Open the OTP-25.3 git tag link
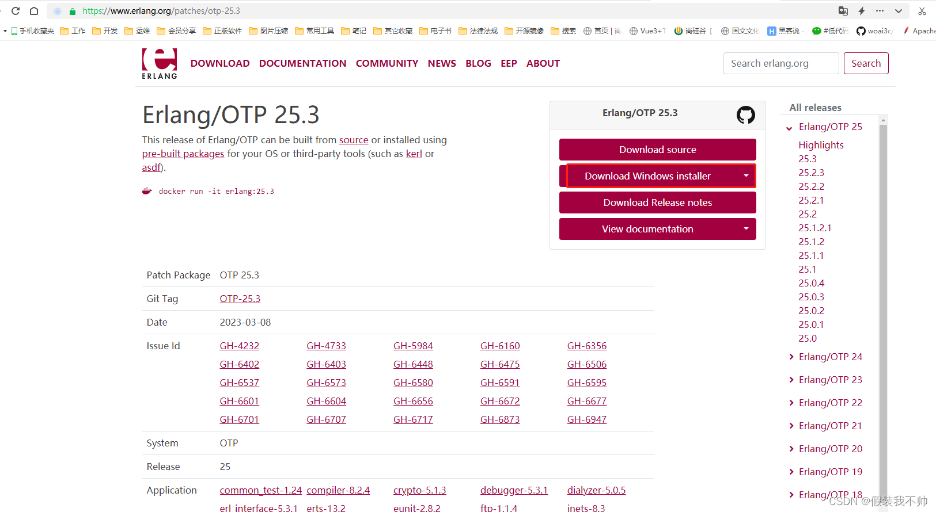Image resolution: width=936 pixels, height=512 pixels. (x=240, y=299)
